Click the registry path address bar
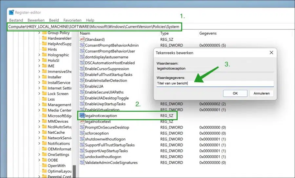This screenshot has width=295, height=178. (94, 27)
